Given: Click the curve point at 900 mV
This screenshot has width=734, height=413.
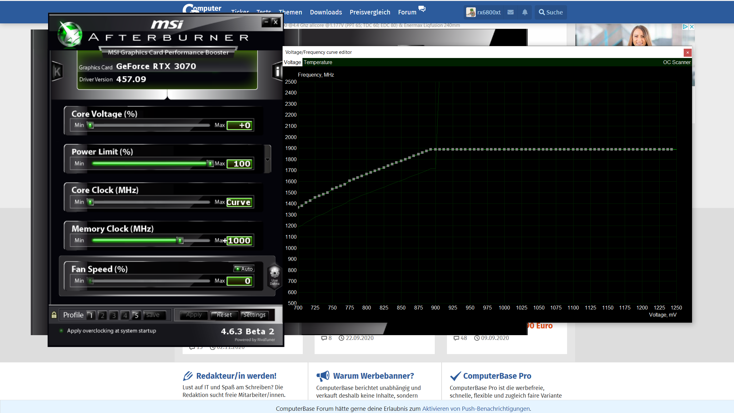Looking at the screenshot, I should tap(435, 149).
